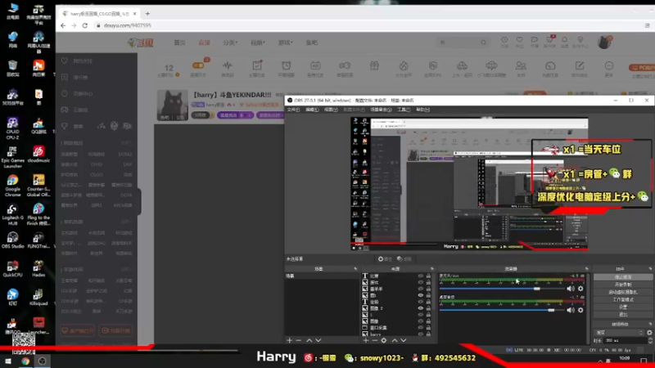This screenshot has width=655, height=368.
Task: Open the 编辑(E) menu in OBS
Action: coord(312,110)
